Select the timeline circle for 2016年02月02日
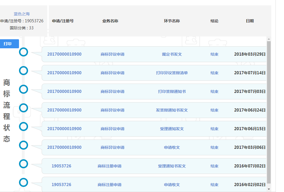Viewport: 284px width, 192px height. pos(24,182)
